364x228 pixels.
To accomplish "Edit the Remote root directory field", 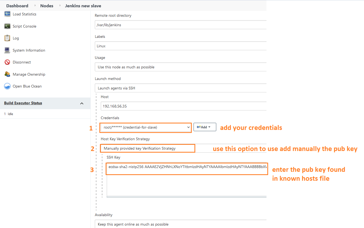I will 181,25.
